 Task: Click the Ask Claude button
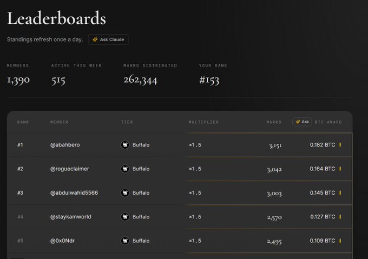pyautogui.click(x=108, y=39)
